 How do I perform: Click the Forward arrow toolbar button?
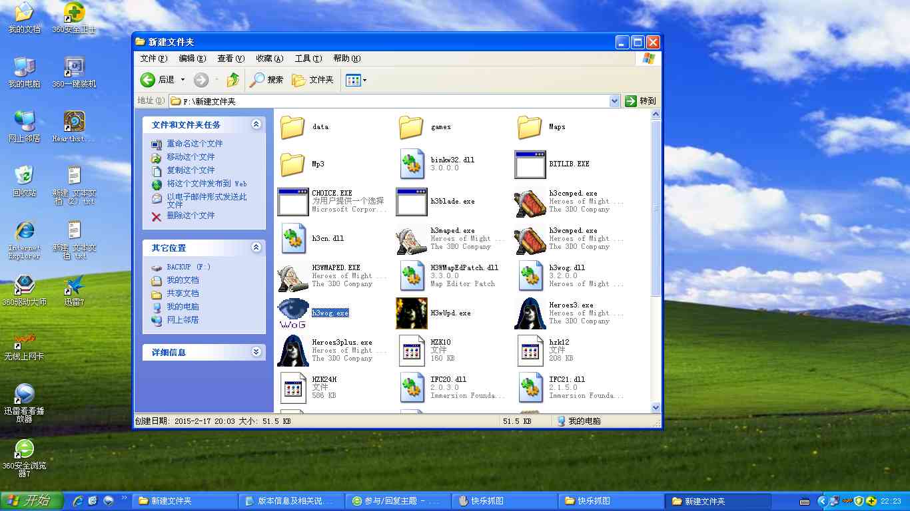pos(201,80)
